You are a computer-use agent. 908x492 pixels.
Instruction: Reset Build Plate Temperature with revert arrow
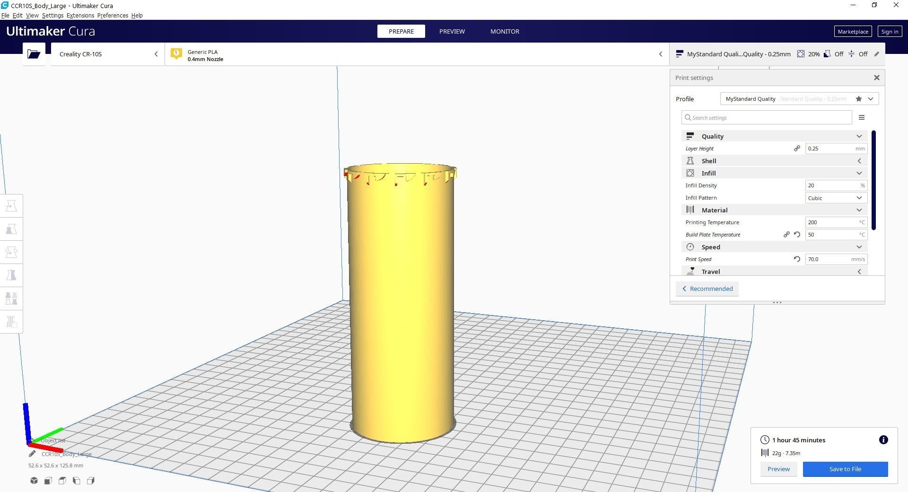click(x=797, y=235)
